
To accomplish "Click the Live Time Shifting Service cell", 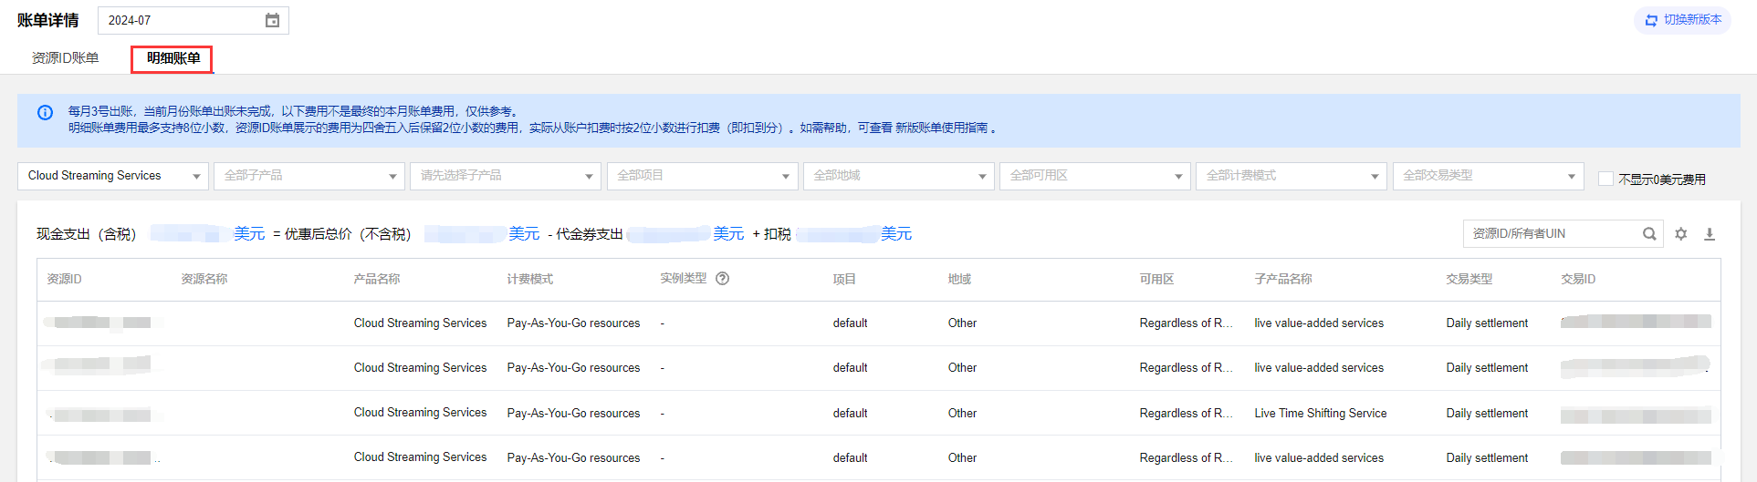I will coord(1321,413).
